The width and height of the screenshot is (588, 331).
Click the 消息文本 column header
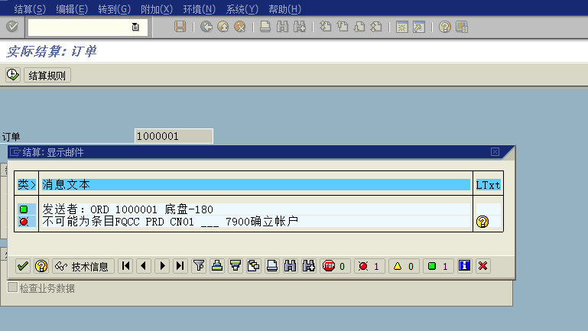(x=255, y=184)
